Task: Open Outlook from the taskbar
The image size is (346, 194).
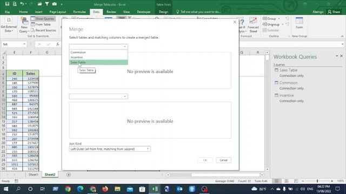Action: (x=179, y=189)
